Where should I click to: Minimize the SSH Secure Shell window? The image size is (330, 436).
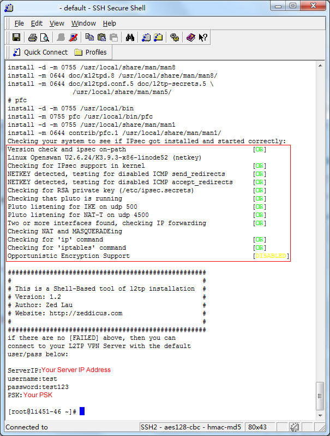tap(279, 5)
